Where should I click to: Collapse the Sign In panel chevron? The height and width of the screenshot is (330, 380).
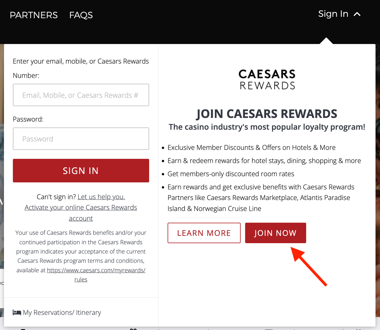pyautogui.click(x=357, y=14)
